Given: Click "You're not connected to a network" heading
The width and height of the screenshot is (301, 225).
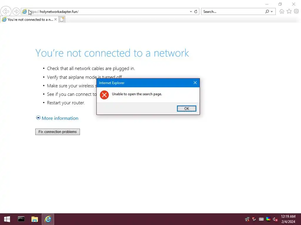Looking at the screenshot, I should pyautogui.click(x=112, y=53).
